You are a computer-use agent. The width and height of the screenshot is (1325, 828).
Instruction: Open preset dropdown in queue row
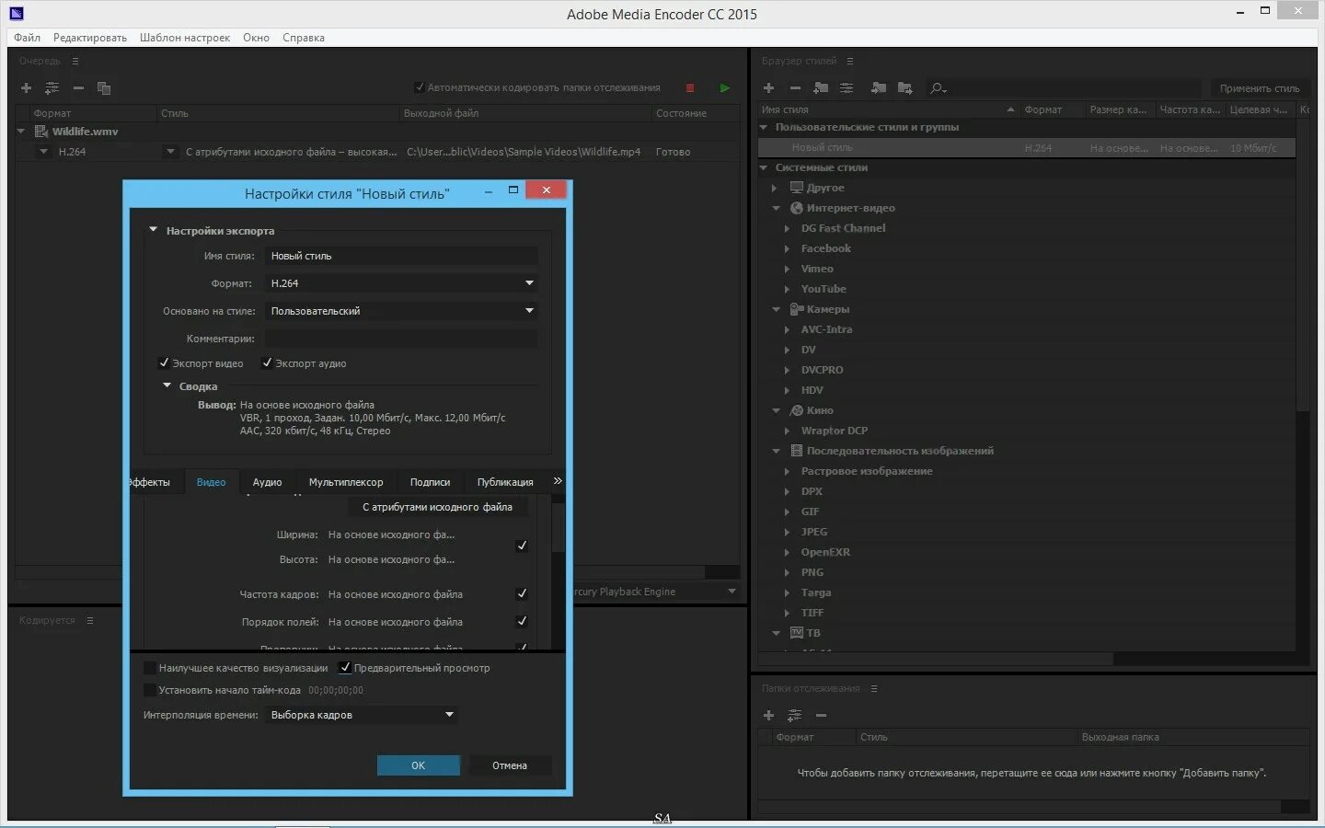pyautogui.click(x=170, y=152)
